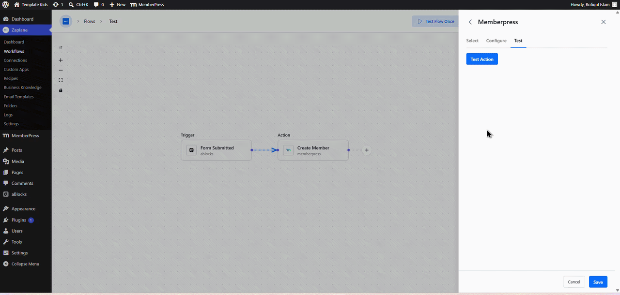This screenshot has height=295, width=620.
Task: Click the Zaplane logo above canvas
Action: (66, 21)
